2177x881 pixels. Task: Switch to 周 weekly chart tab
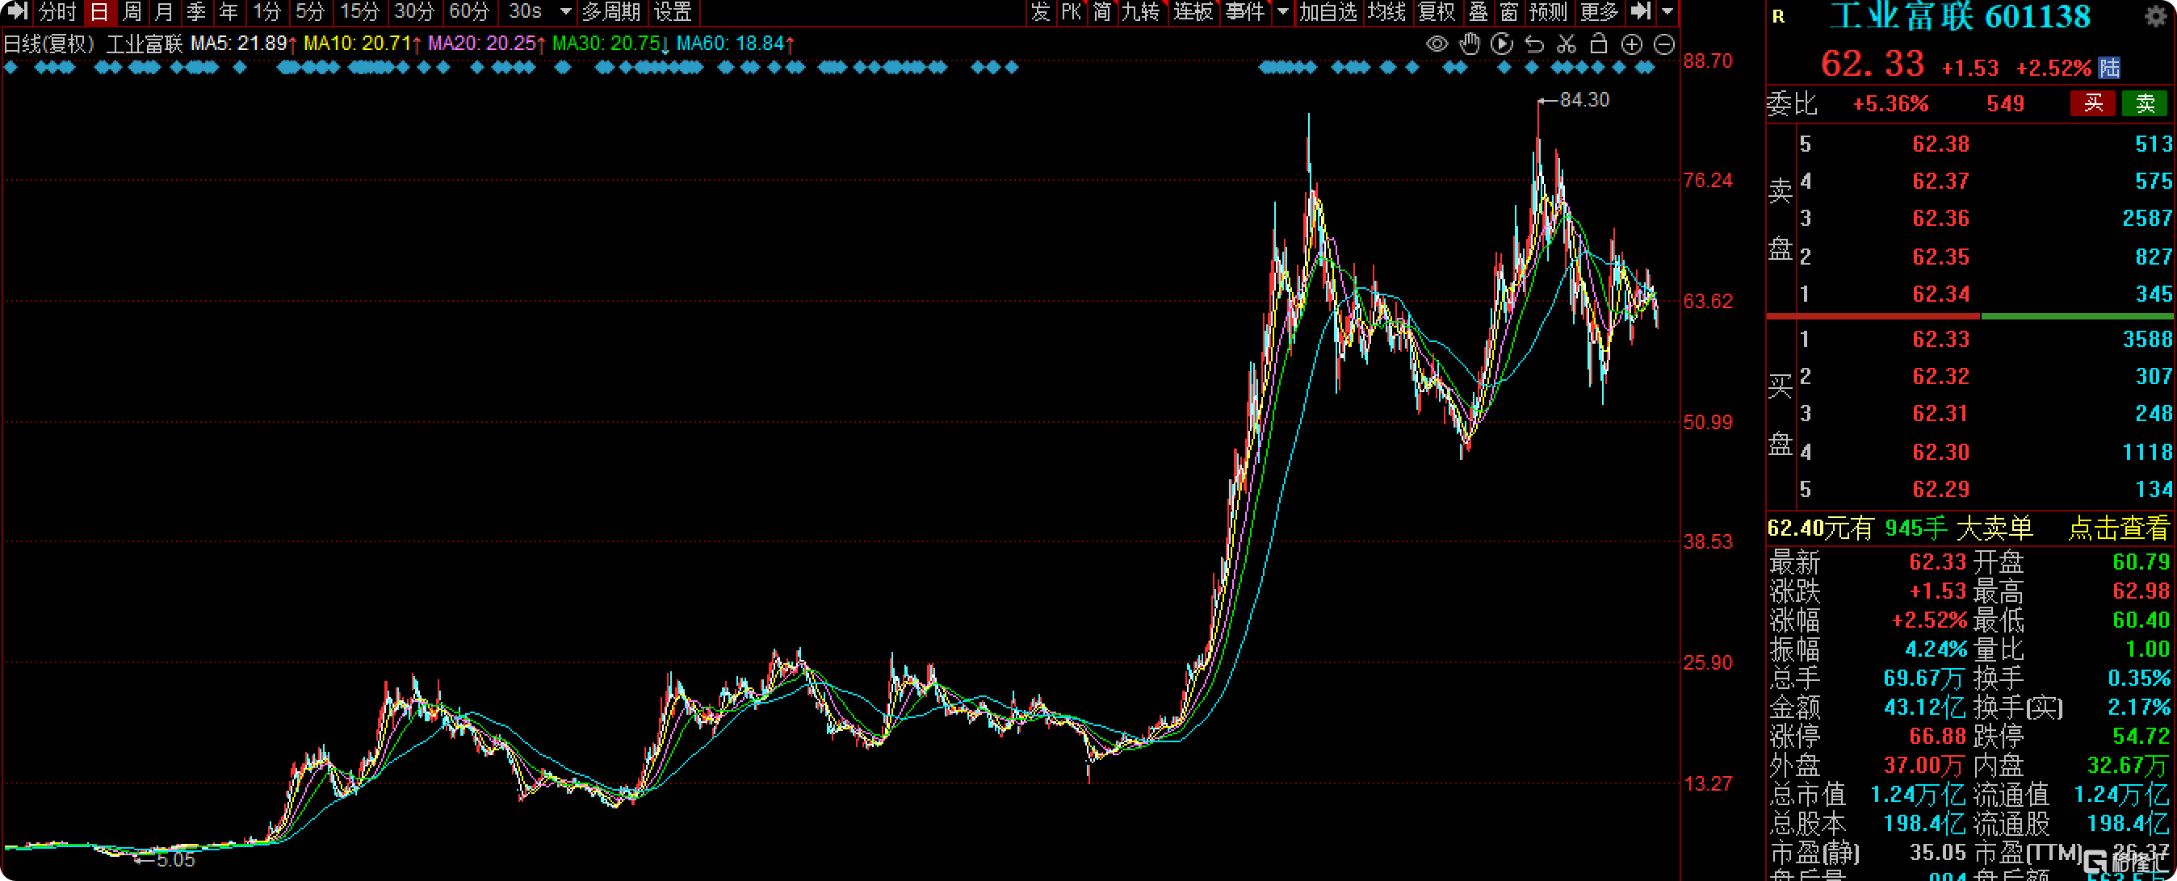(x=132, y=12)
